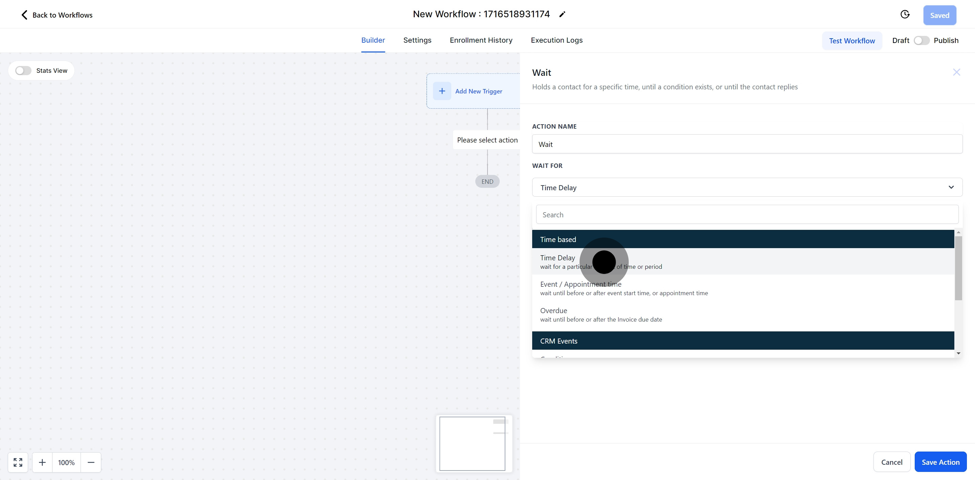Click the Search field in dropdown
The height and width of the screenshot is (480, 975).
pyautogui.click(x=747, y=215)
